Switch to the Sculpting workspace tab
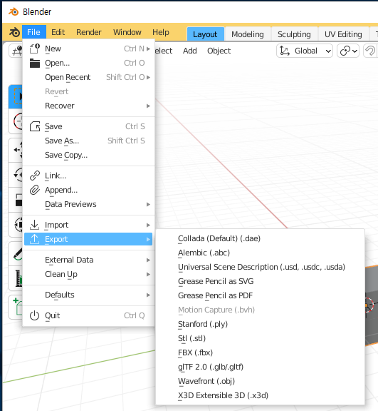 click(x=294, y=34)
